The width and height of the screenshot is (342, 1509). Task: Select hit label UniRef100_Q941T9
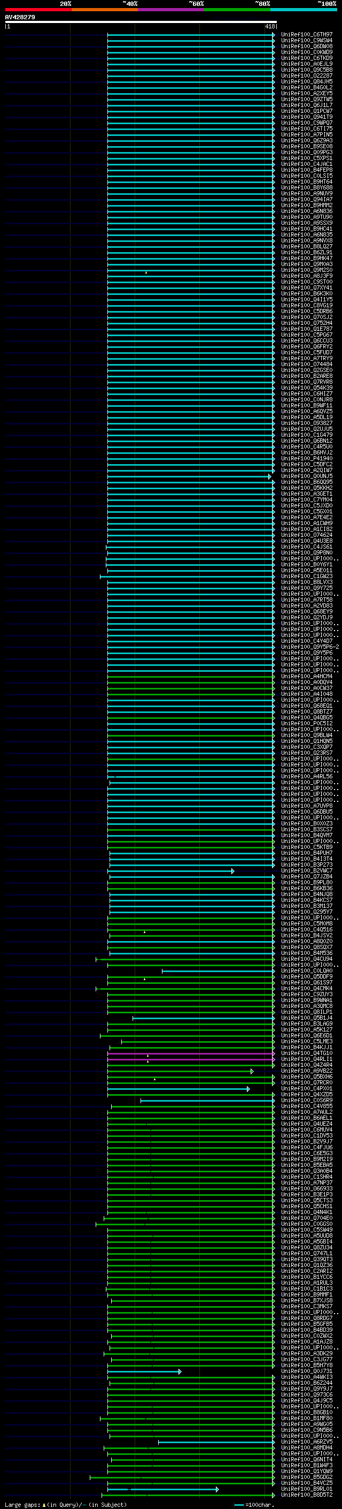point(306,117)
